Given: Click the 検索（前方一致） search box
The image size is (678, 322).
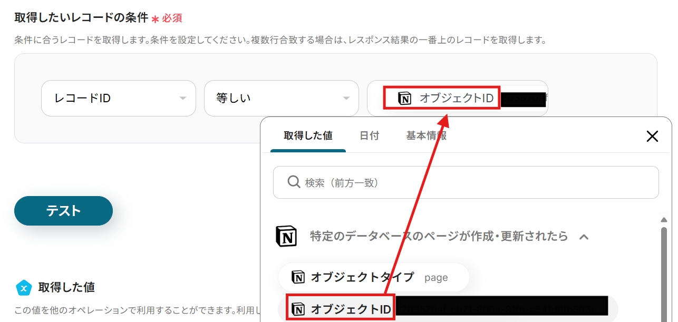Looking at the screenshot, I should (x=466, y=182).
